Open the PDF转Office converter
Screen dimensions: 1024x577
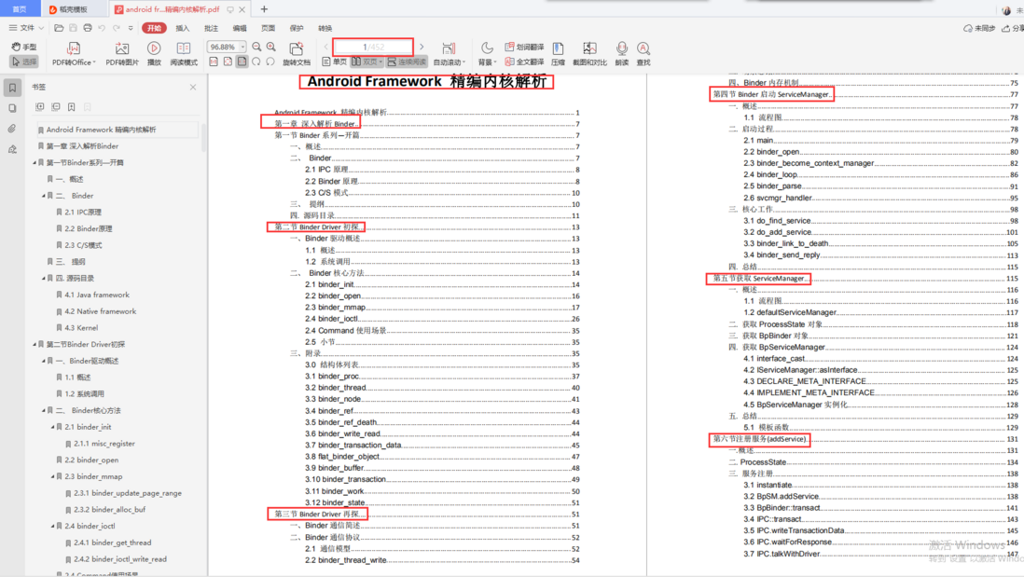point(74,53)
